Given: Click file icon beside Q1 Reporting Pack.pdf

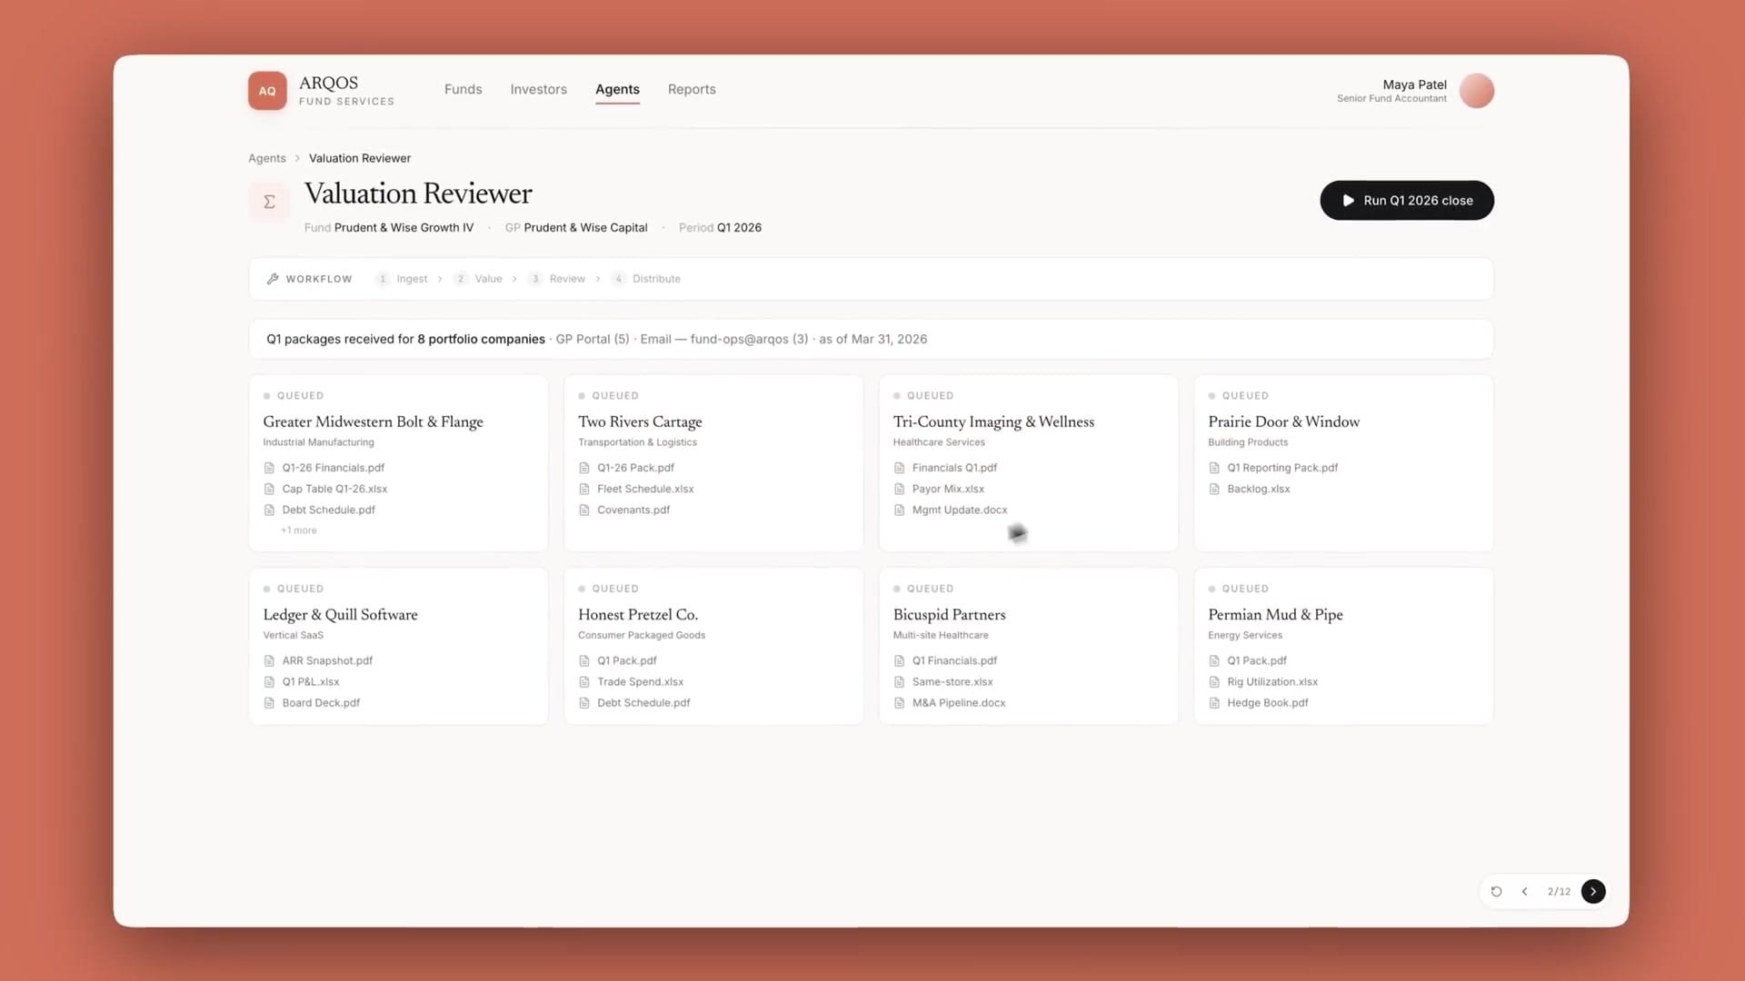Looking at the screenshot, I should click(x=1214, y=468).
